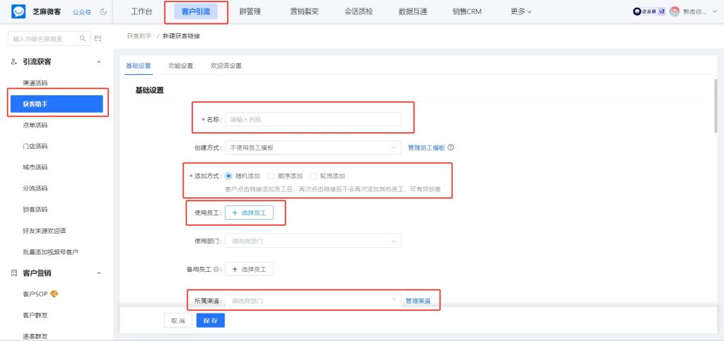
Task: Click the 引流获客 person icon
Action: pos(14,61)
